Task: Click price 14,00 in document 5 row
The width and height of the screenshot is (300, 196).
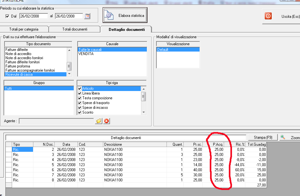Action: tap(193, 165)
